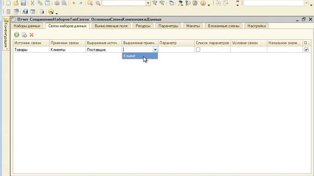Click the Redo arrow icon
Viewport: 314px width, 176px height.
tap(81, 3)
